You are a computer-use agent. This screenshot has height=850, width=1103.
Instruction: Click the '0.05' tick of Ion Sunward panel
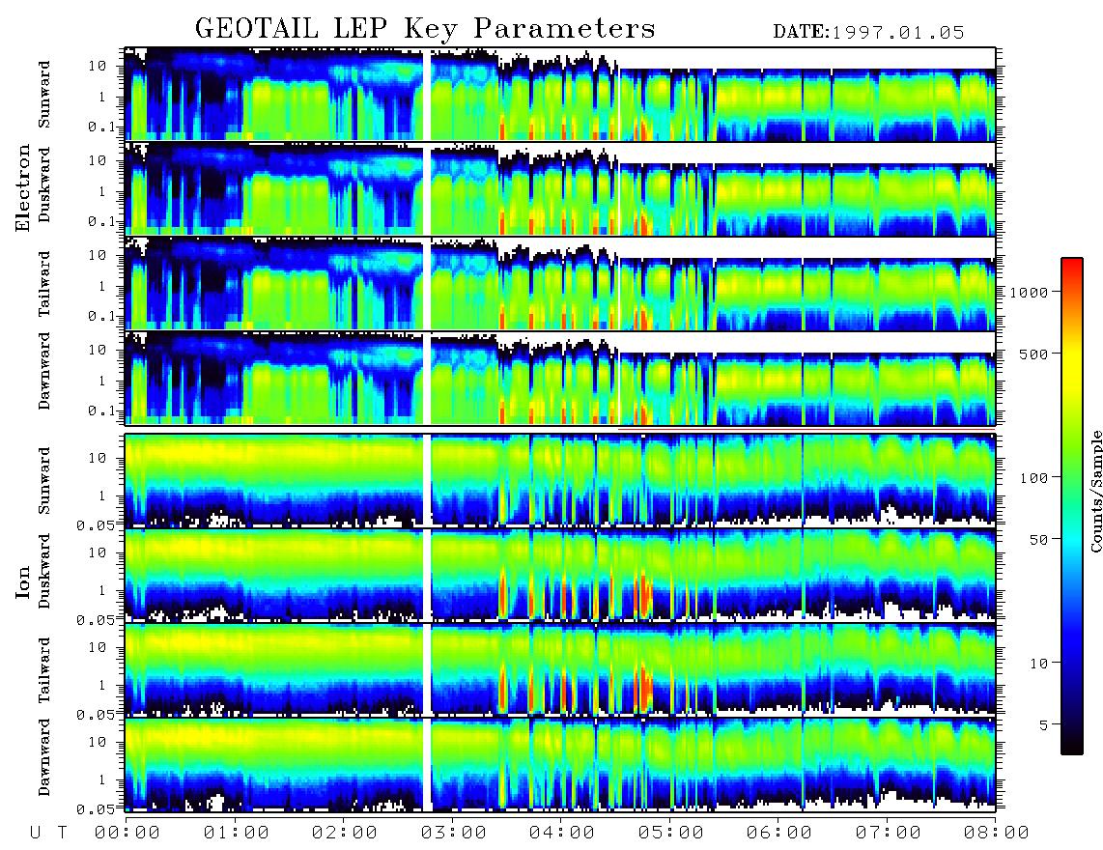[x=96, y=524]
